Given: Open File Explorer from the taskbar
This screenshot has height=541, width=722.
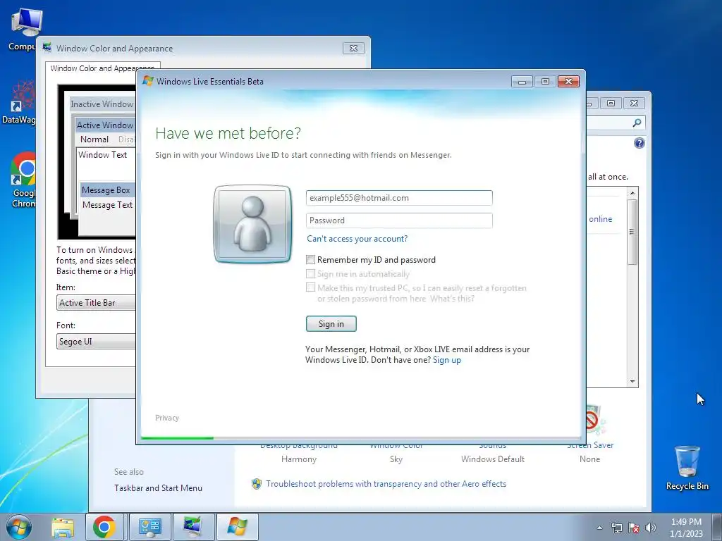Looking at the screenshot, I should [63, 527].
